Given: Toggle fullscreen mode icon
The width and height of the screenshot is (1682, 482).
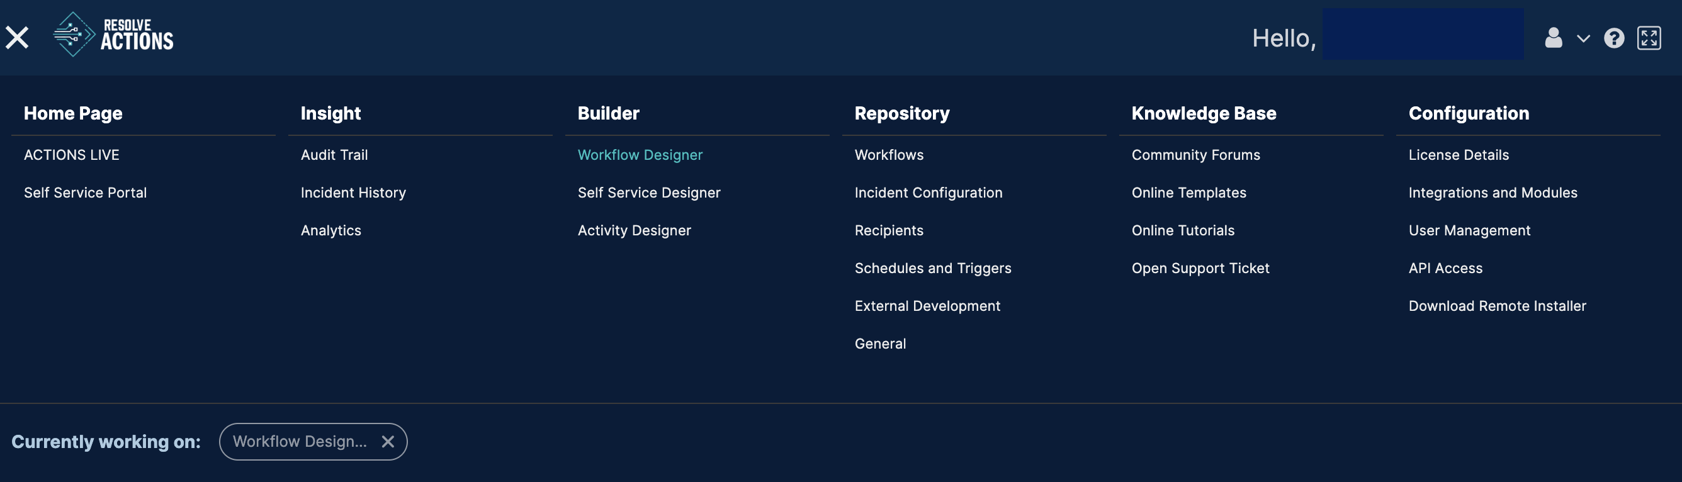Looking at the screenshot, I should [x=1649, y=38].
